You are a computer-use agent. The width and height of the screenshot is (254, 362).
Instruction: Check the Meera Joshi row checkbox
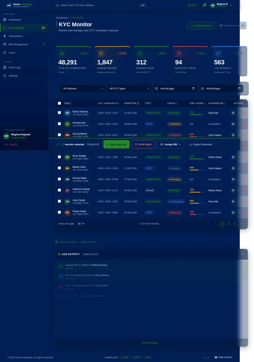[60, 168]
